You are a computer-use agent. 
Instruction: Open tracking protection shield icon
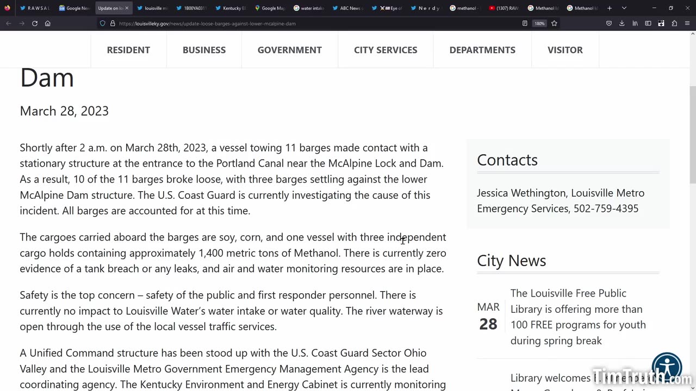click(102, 23)
